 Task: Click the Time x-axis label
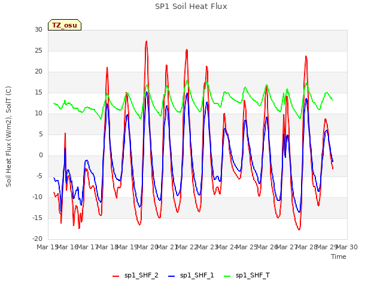[339, 257]
